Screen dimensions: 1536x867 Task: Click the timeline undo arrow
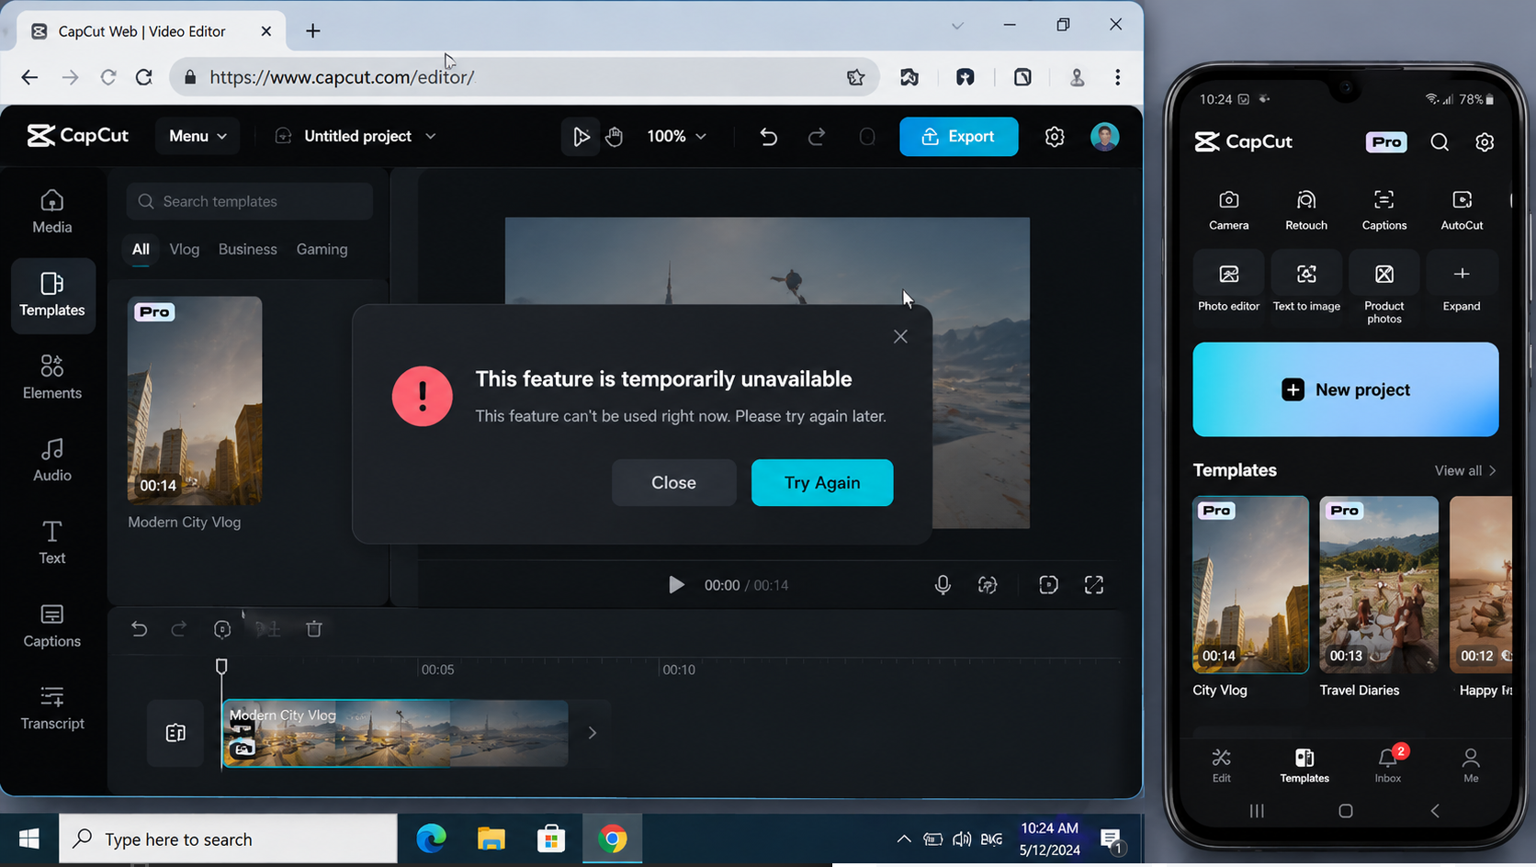(x=139, y=629)
